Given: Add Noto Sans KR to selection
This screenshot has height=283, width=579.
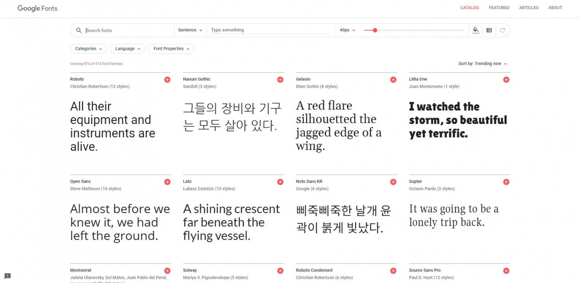Looking at the screenshot, I should pos(393,182).
